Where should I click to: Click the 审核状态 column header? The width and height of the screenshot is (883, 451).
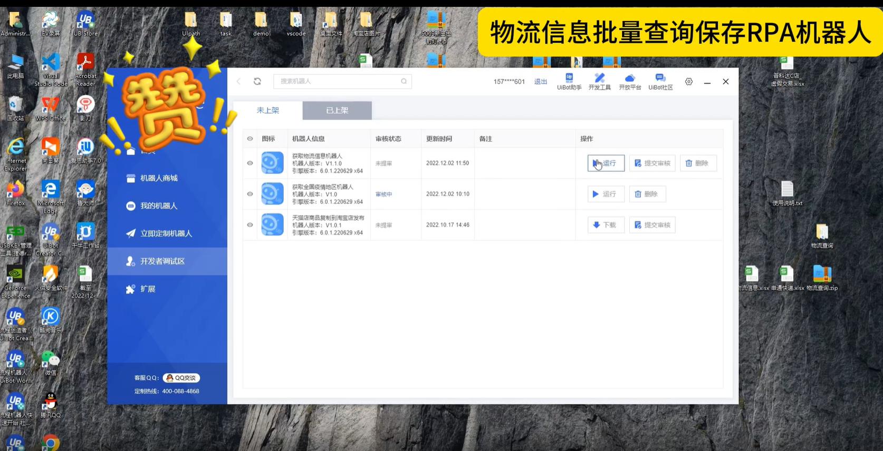click(x=388, y=139)
